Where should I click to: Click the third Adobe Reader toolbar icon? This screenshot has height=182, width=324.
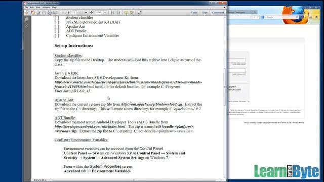coord(38,13)
